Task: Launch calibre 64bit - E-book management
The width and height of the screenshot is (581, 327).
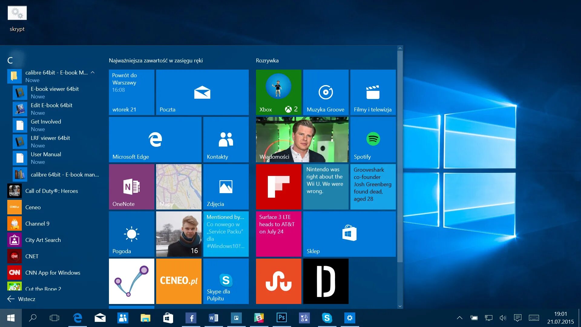Action: (x=56, y=174)
